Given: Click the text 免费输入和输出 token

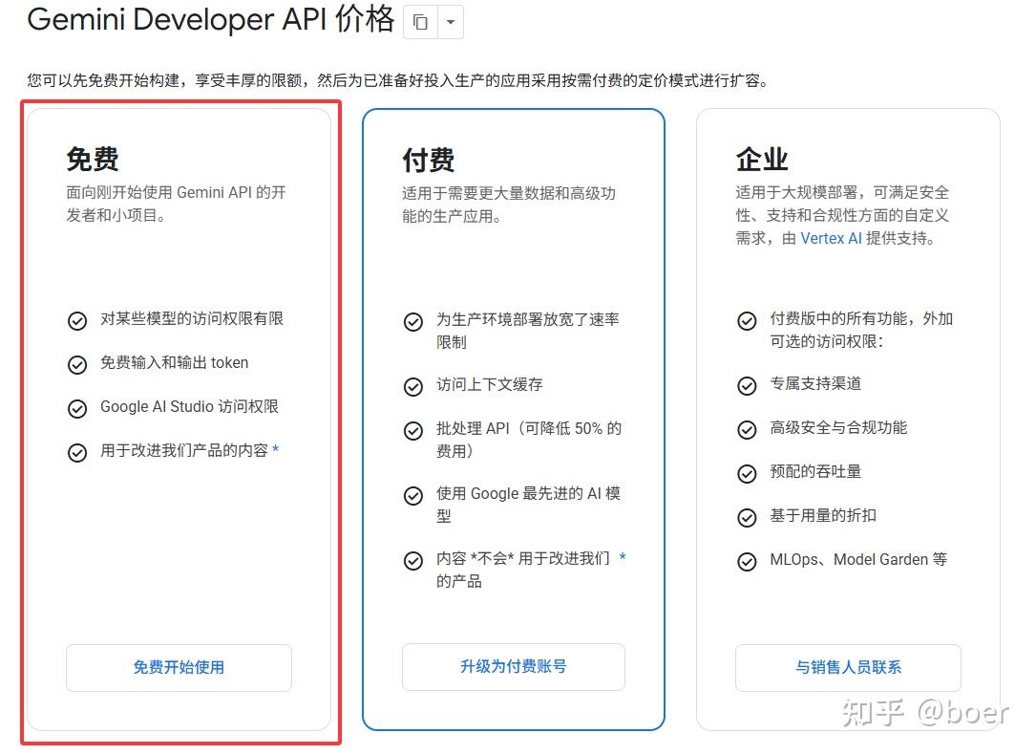Looking at the screenshot, I should pos(175,362).
